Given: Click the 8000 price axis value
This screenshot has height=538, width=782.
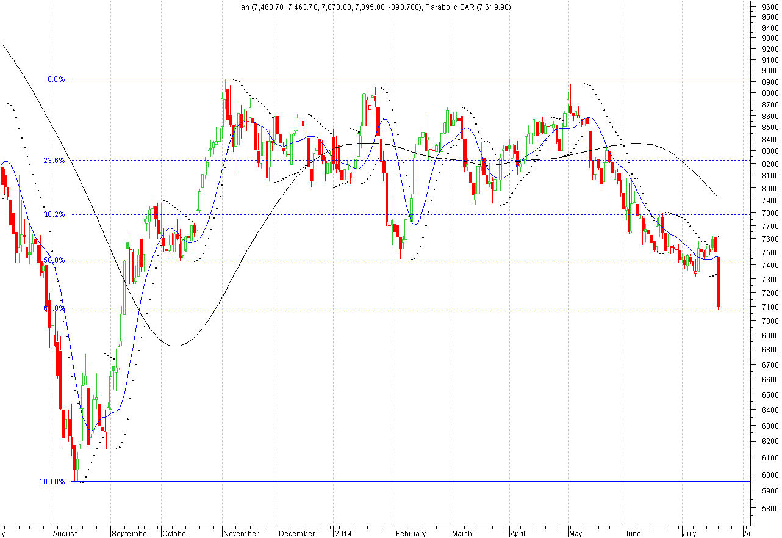Looking at the screenshot, I should (770, 188).
